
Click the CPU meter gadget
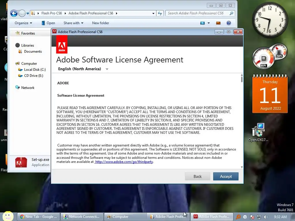(263, 58)
